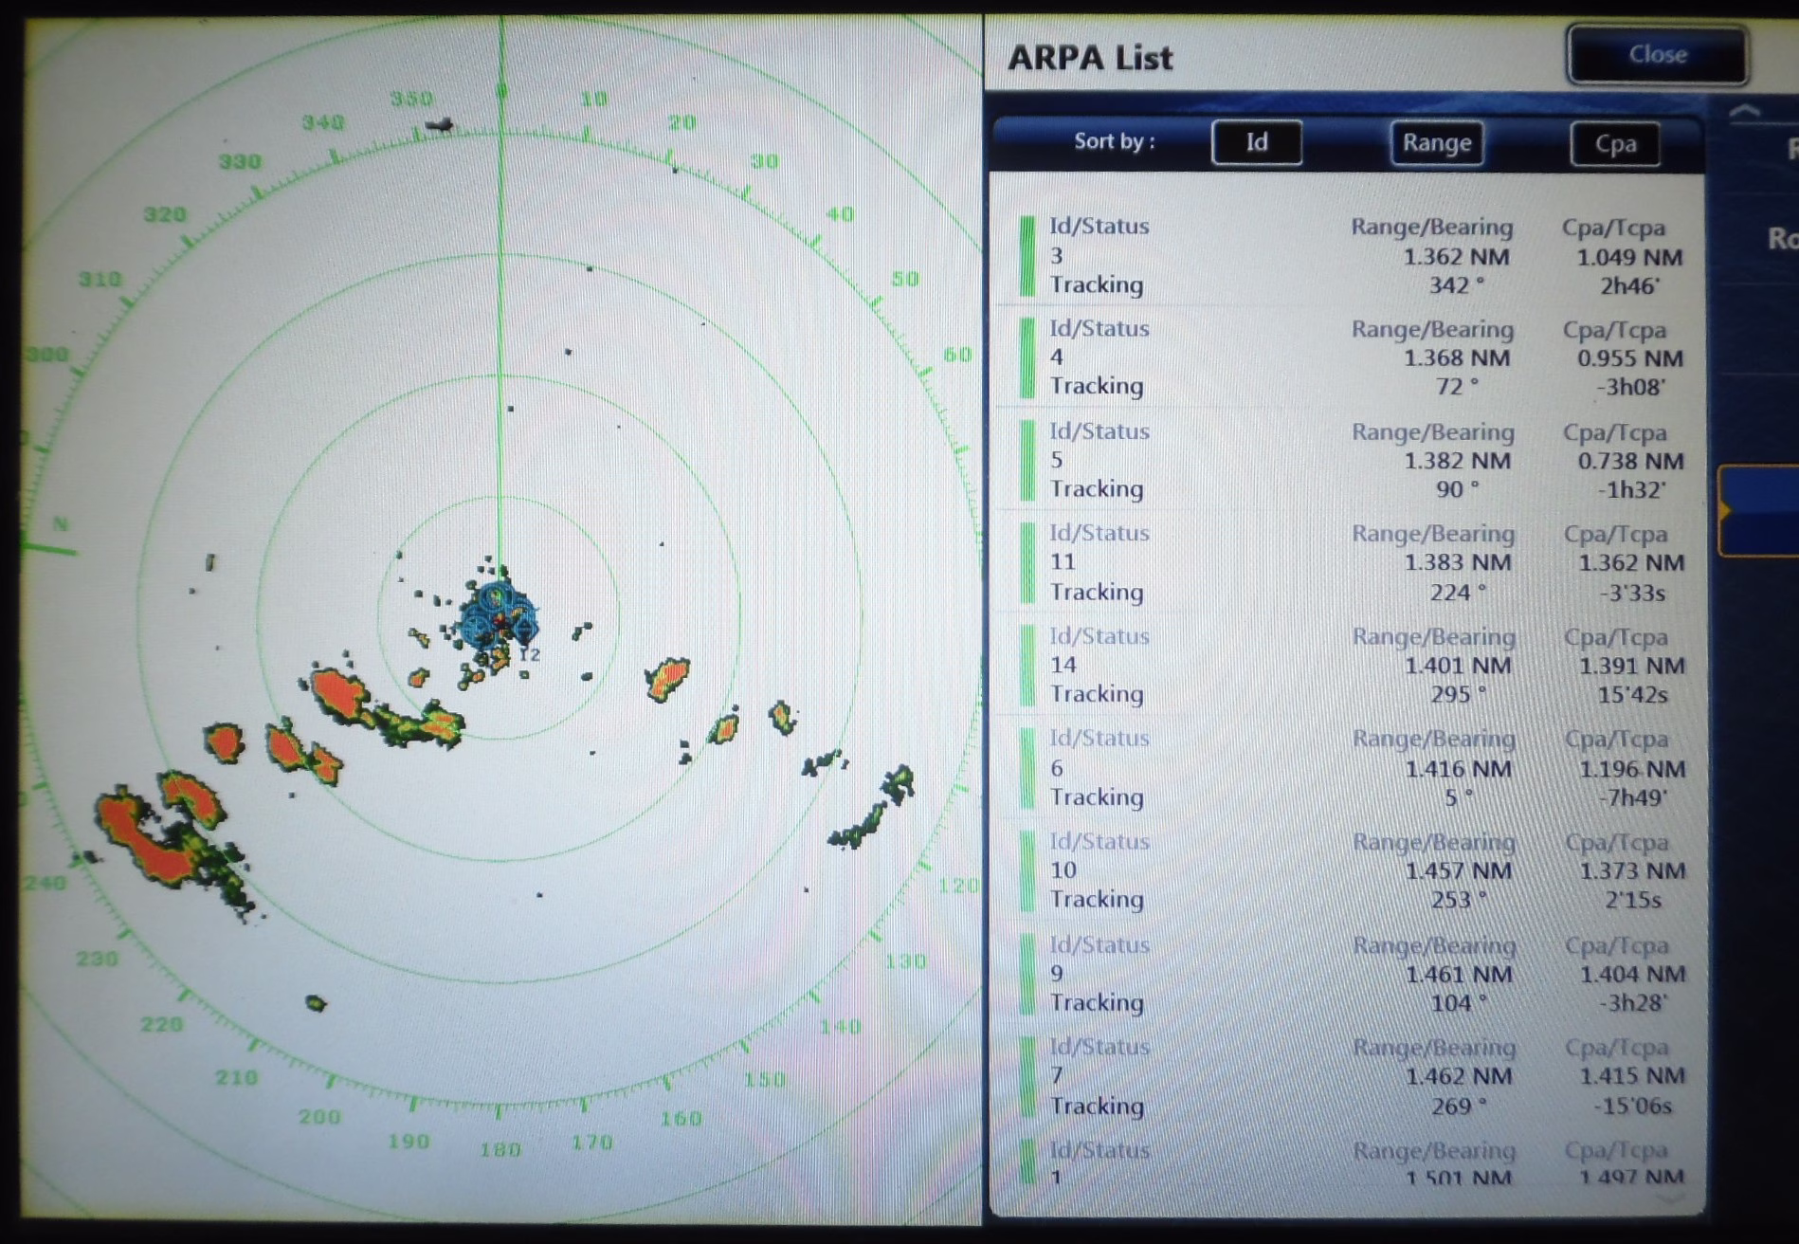Choose tracking target 5 at bearing 90°
Viewport: 1799px width, 1244px height.
tap(1346, 461)
